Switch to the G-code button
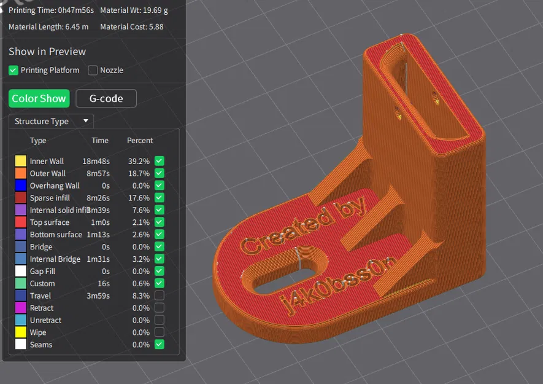 [106, 98]
